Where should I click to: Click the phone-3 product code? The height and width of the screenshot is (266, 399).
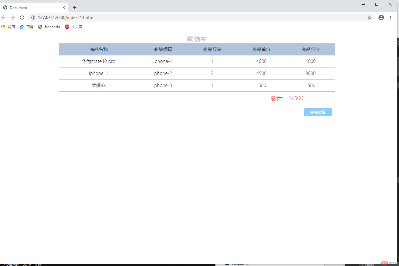pos(163,85)
